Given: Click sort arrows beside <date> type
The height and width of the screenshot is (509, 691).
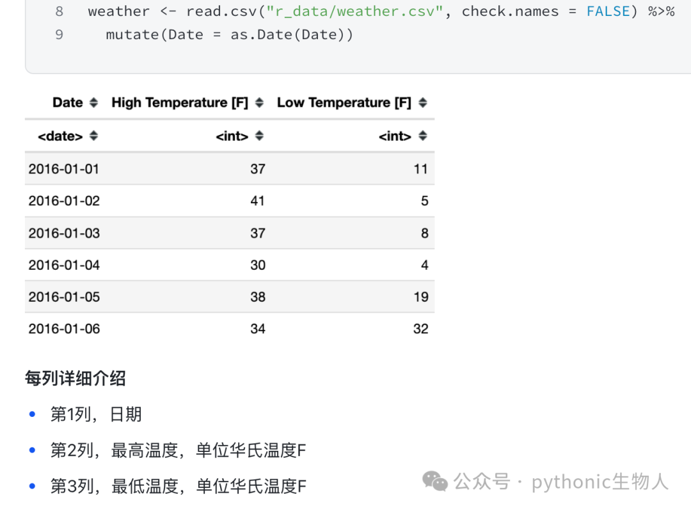Looking at the screenshot, I should point(93,136).
